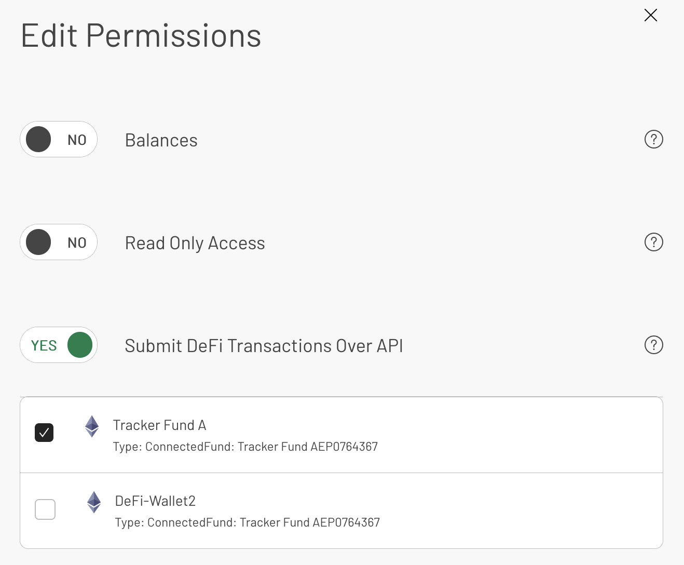Select the Tracker Fund A list row
This screenshot has height=565, width=684.
341,435
